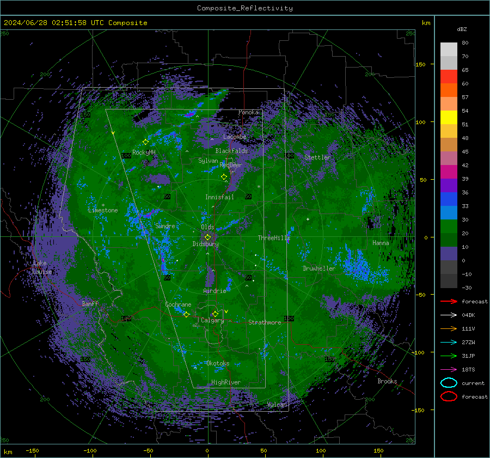
Task: Click the Okotoks label
Action: [218, 363]
